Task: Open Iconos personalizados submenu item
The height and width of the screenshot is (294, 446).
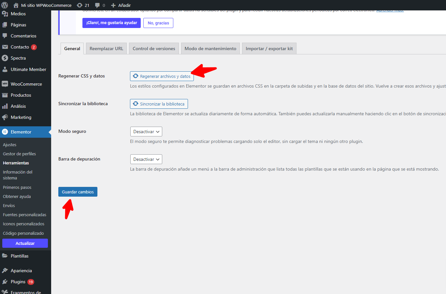Action: pyautogui.click(x=23, y=224)
